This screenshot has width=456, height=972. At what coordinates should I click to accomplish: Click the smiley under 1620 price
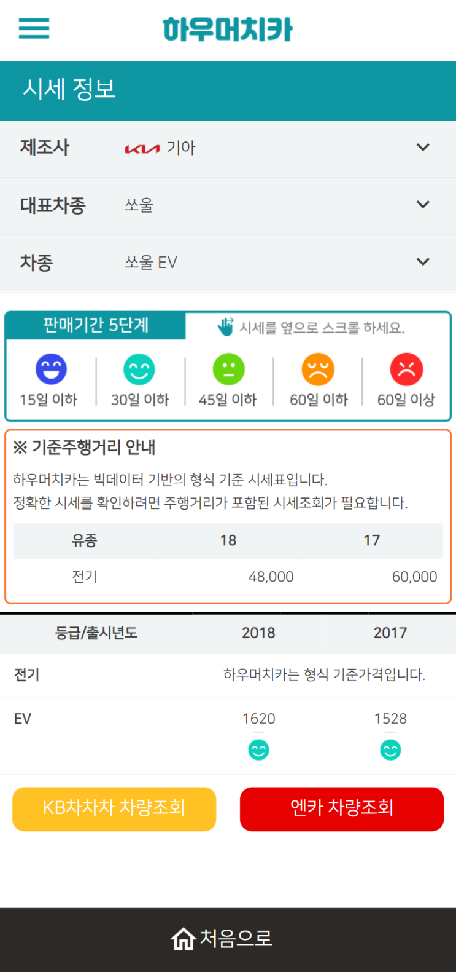(x=258, y=749)
